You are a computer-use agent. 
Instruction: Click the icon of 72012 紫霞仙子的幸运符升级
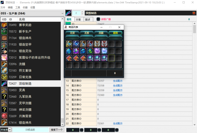pyautogui.click(x=4, y=58)
